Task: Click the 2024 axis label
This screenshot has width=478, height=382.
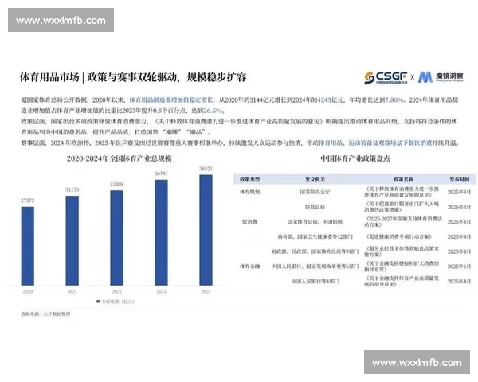Action: point(206,291)
